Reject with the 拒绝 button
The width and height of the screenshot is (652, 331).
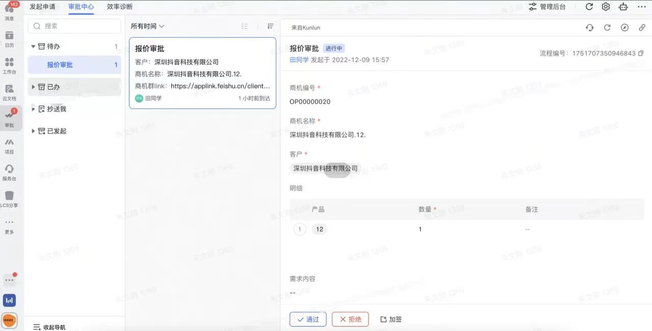coord(350,319)
